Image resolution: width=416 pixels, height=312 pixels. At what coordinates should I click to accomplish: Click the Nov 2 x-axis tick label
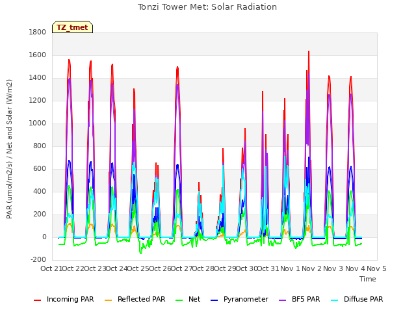[x=312, y=268]
